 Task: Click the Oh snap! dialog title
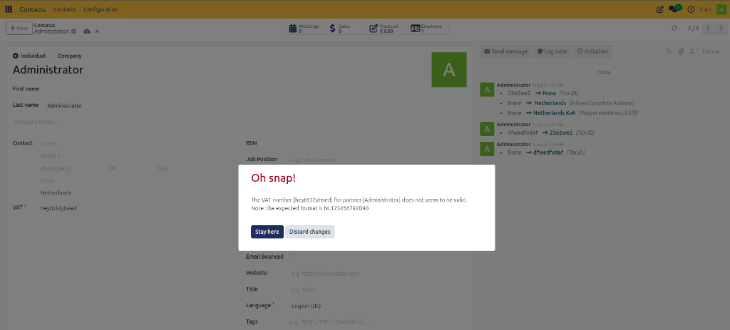(273, 177)
